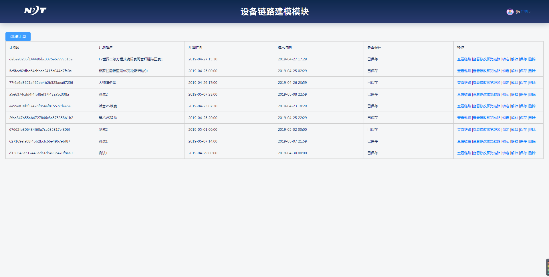Screen dimensions: 549x277
Task: Open 查看修改预览链路 for 格罗兹尼特里克 plan
Action: point(486,71)
